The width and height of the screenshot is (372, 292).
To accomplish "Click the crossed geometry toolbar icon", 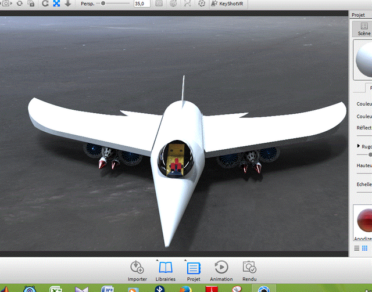I will point(187,3).
